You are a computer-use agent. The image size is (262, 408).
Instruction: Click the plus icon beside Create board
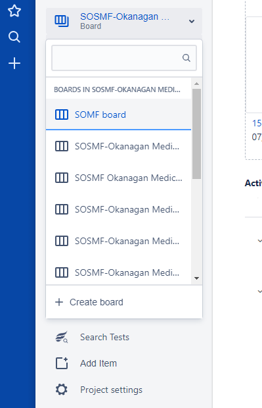[x=59, y=302]
